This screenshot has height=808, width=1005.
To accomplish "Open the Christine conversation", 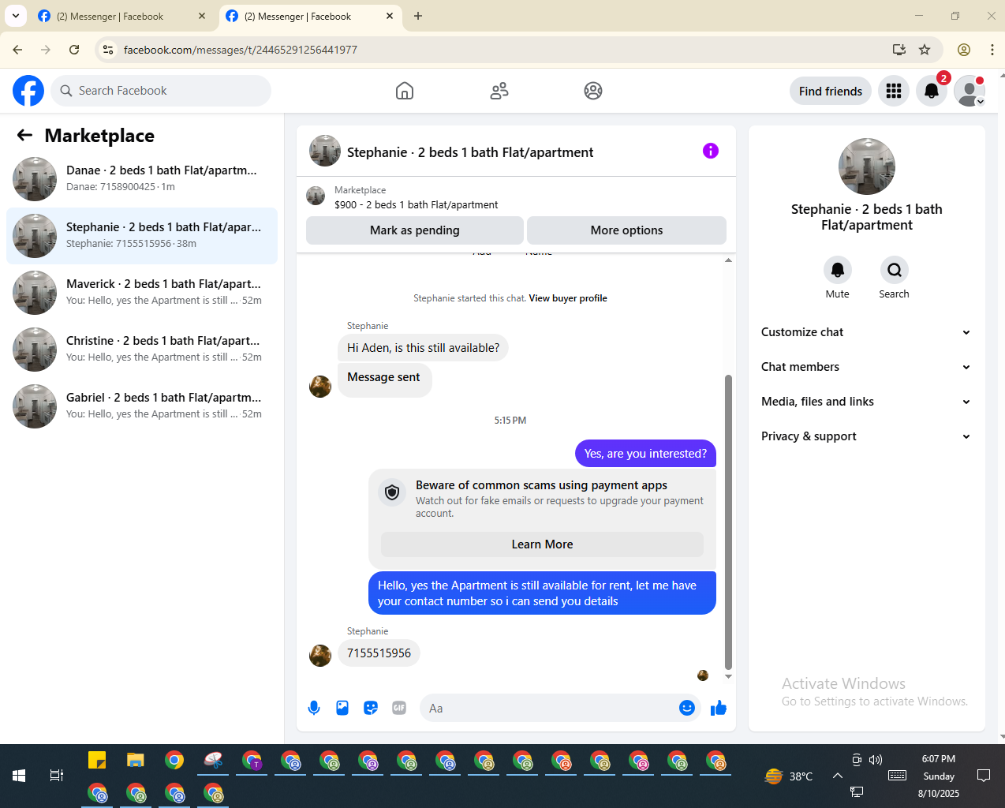I will (x=142, y=350).
